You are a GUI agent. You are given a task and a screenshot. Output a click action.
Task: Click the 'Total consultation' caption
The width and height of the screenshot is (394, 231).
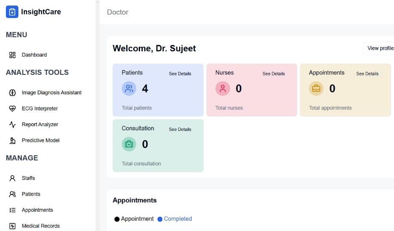pos(141,164)
